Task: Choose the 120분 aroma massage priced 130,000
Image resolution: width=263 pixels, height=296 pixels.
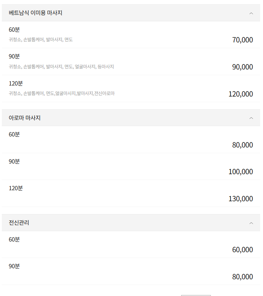Action: [x=131, y=193]
